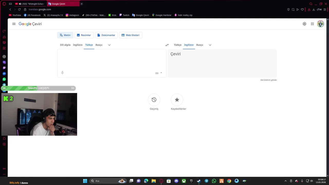Open ChatGPT in Opera sidebar
This screenshot has width=329, height=185.
click(4, 57)
